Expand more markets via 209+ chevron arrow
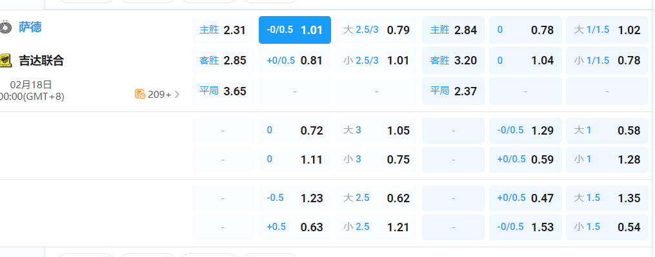This screenshot has width=655, height=257. click(177, 94)
